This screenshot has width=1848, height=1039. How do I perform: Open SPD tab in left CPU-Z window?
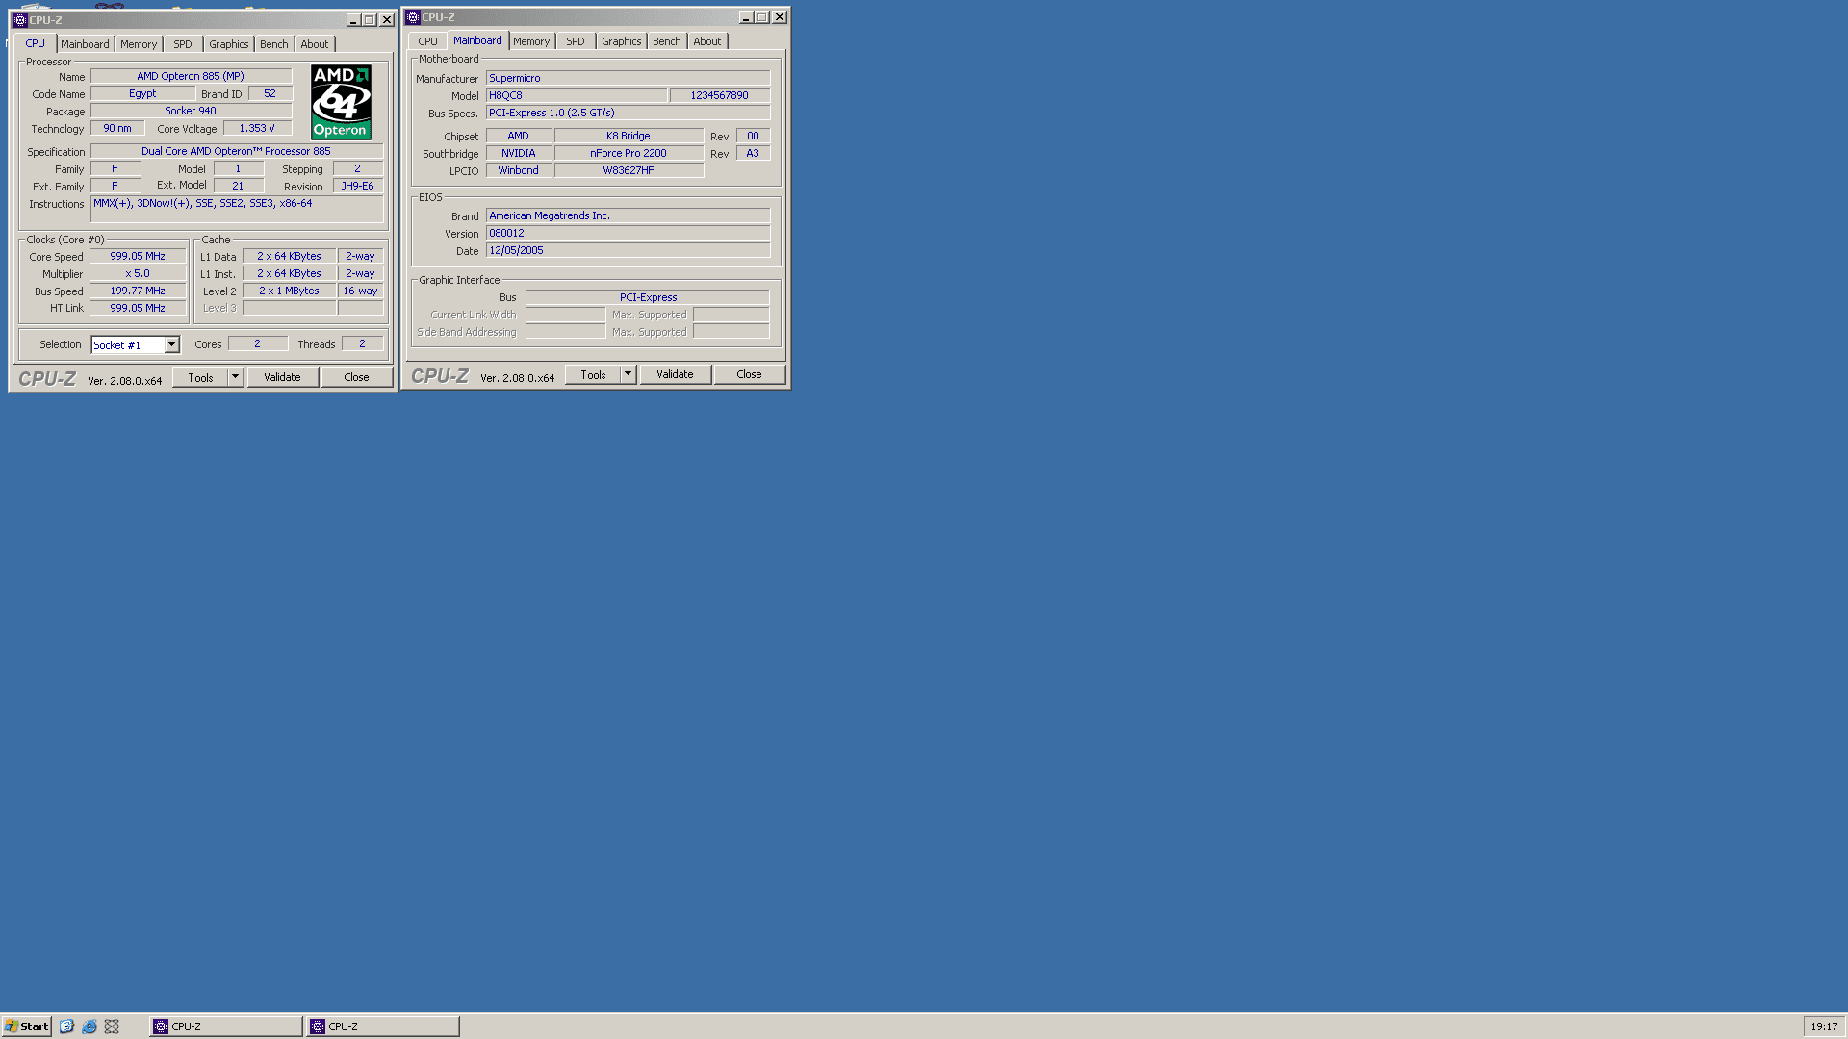click(x=183, y=44)
